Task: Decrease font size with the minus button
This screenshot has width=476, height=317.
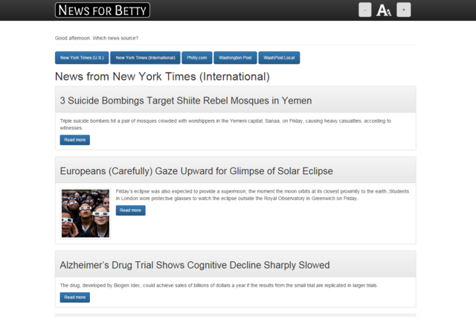Action: coord(365,10)
